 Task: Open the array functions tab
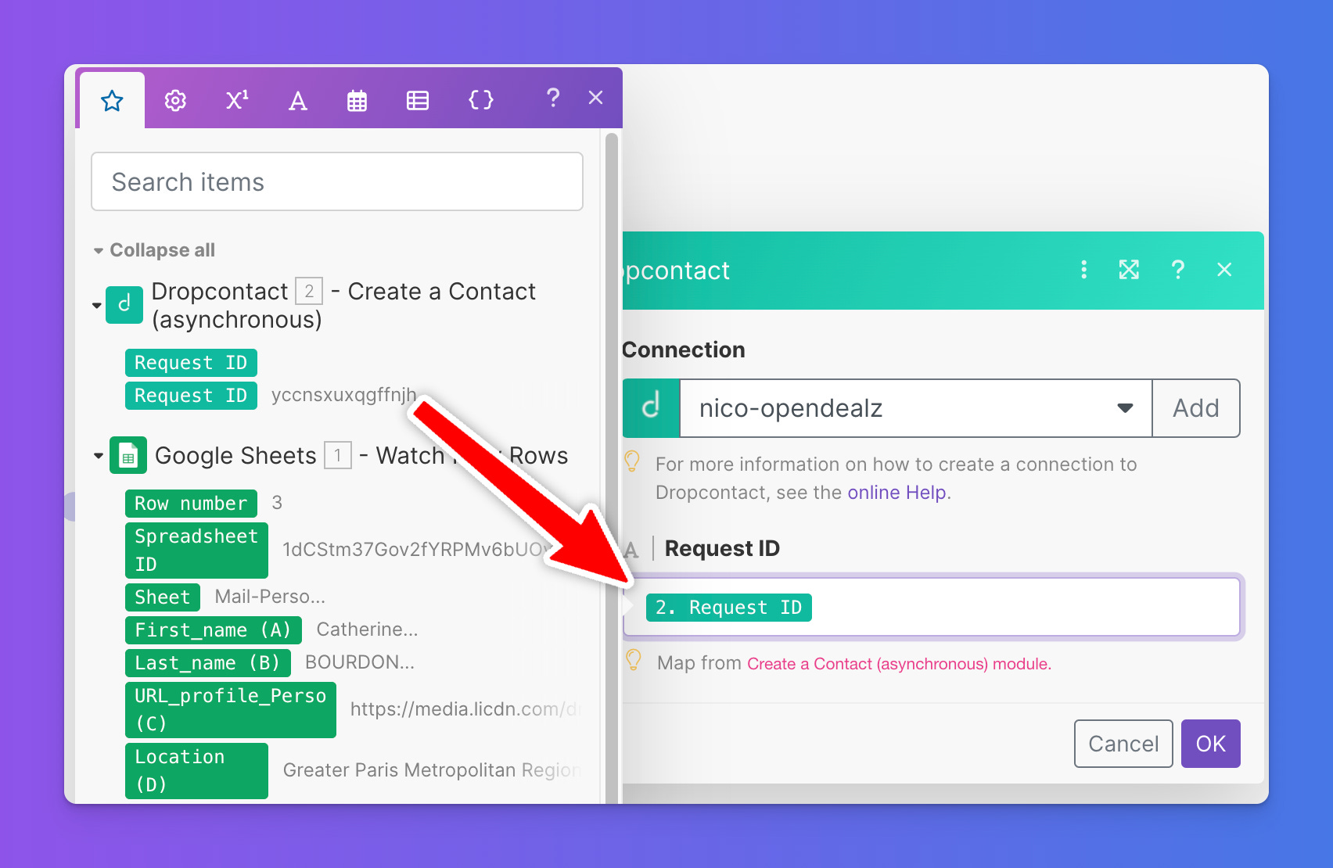418,101
